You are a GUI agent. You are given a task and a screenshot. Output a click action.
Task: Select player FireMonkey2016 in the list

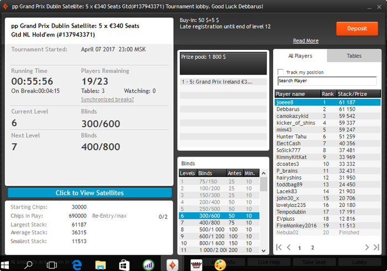click(x=327, y=226)
